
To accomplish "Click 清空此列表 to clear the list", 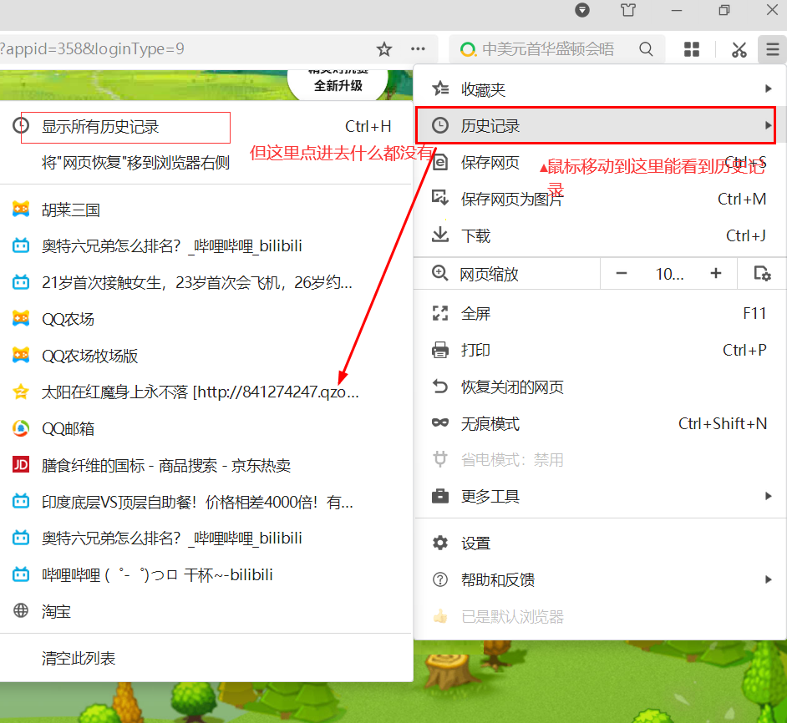I will tap(206, 658).
